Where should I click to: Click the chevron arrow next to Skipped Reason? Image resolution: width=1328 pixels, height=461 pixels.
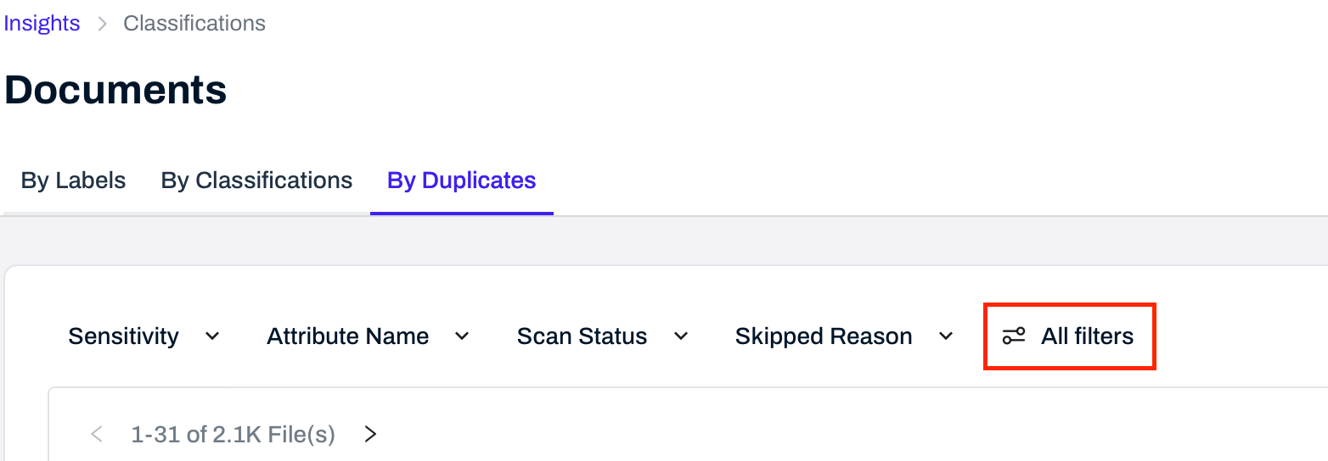tap(946, 336)
